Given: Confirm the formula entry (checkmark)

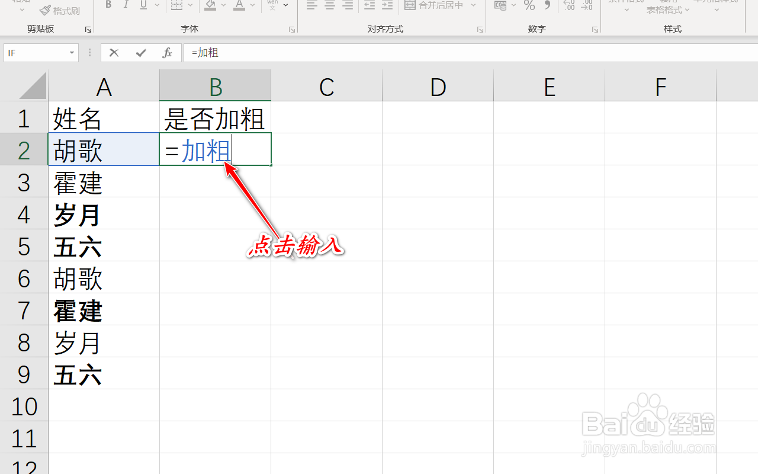Looking at the screenshot, I should click(141, 53).
